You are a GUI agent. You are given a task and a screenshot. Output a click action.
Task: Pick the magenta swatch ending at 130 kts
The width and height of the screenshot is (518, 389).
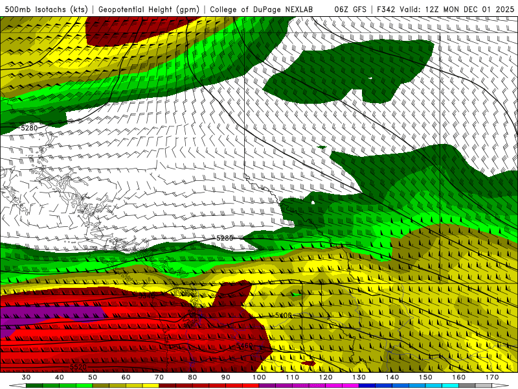coord(350,386)
